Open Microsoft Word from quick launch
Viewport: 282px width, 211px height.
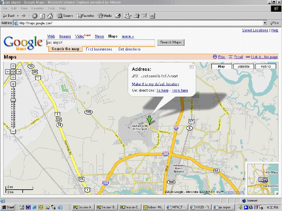click(28, 207)
